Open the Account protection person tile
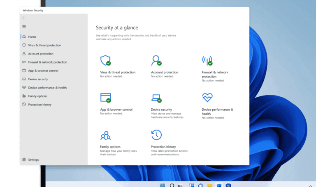The height and width of the screenshot is (187, 316). 165,66
